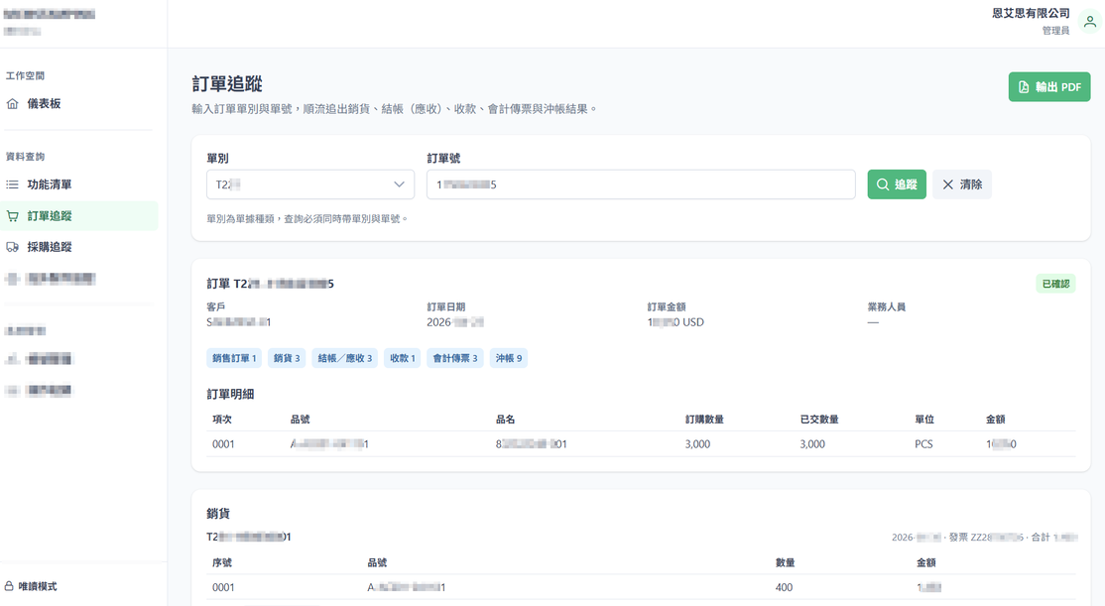This screenshot has width=1105, height=606.
Task: Click the cart icon beside 訂單追蹤
Action: (x=13, y=216)
